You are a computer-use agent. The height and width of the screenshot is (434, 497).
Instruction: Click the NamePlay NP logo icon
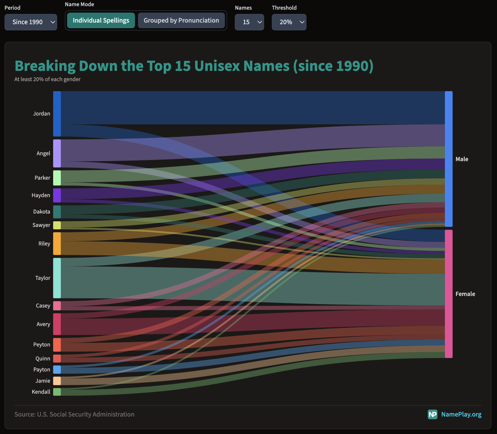pos(432,414)
